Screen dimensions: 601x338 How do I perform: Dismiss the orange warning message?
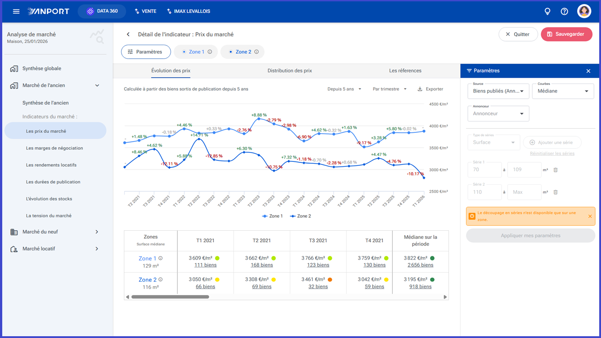tap(590, 216)
